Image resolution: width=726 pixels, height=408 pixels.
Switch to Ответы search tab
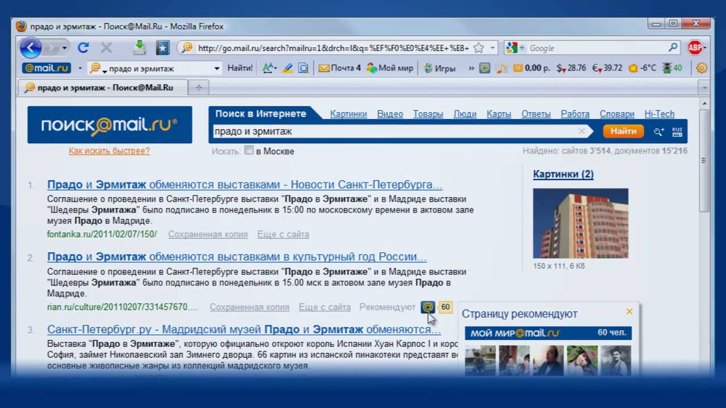tap(536, 114)
